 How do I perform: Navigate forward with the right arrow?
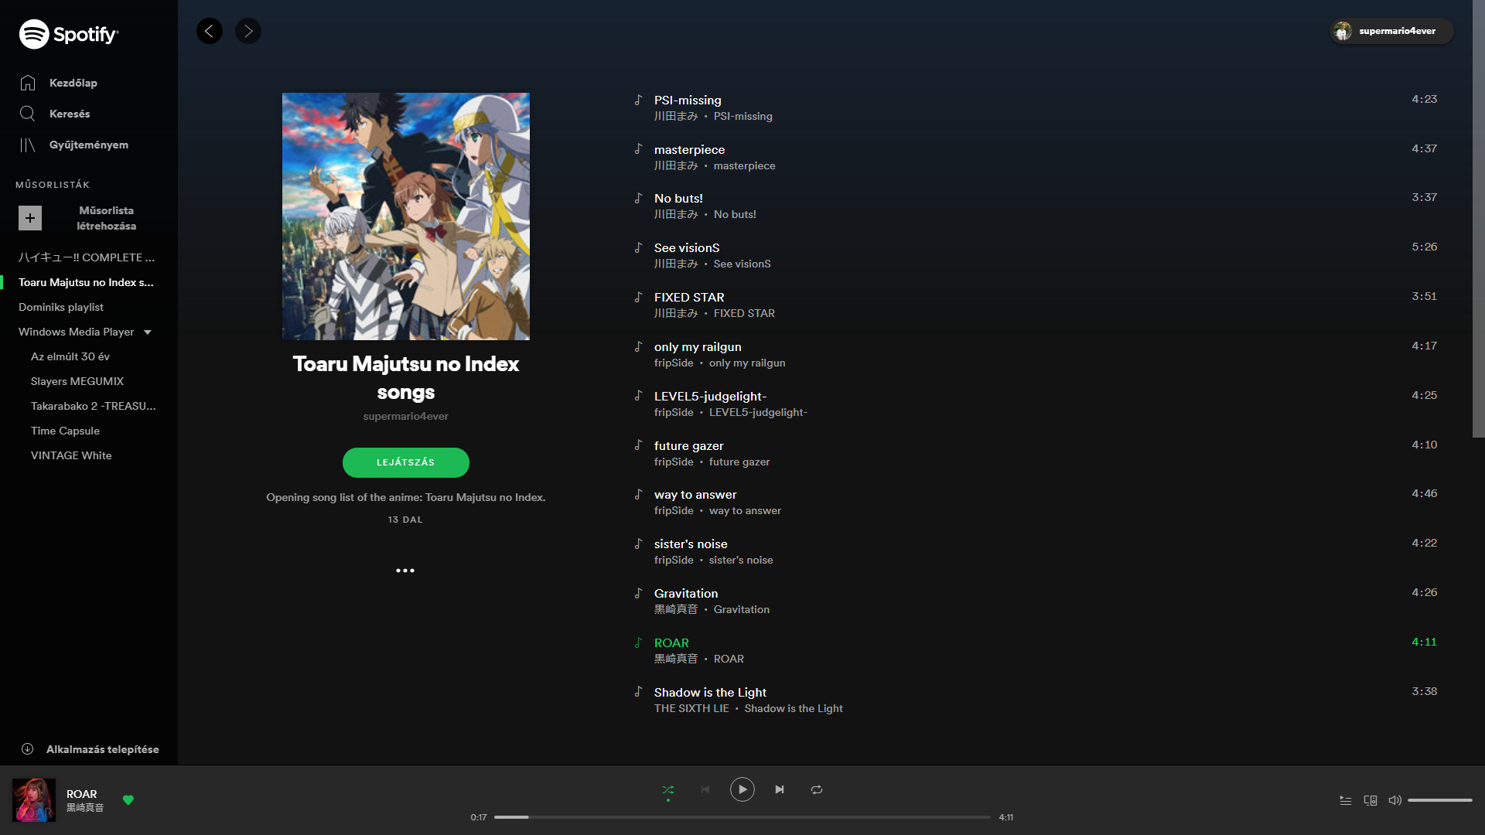tap(248, 31)
